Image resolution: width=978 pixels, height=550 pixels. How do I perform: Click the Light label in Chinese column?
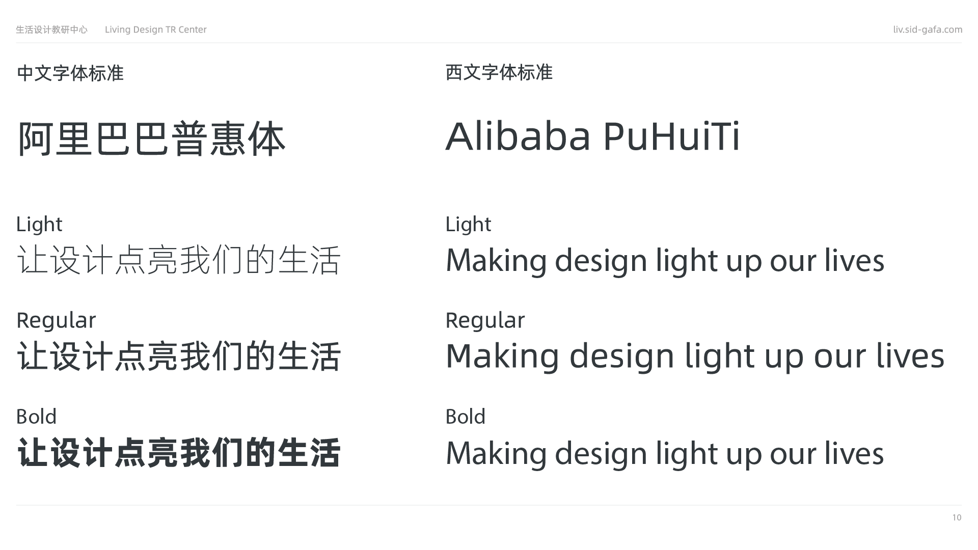pyautogui.click(x=39, y=224)
